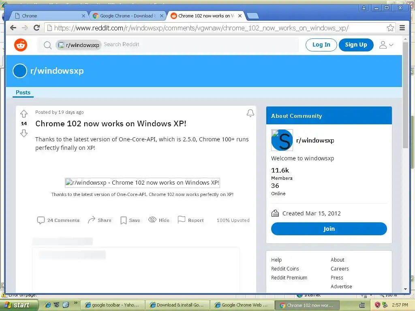The image size is (415, 311).
Task: Click the Log In button
Action: click(x=321, y=45)
